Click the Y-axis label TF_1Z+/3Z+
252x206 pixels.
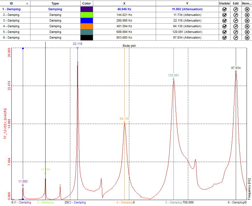click(x=5, y=124)
